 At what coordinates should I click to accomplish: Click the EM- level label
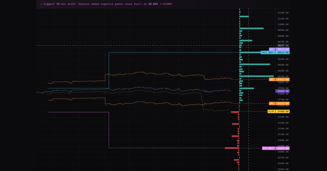(x=272, y=103)
